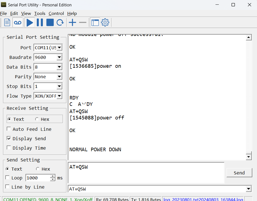Minimize the Serial Port Utility window
257x201 pixels.
217,5
